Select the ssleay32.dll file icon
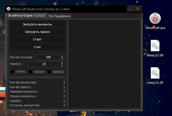The image size is (172, 116). click(x=155, y=73)
